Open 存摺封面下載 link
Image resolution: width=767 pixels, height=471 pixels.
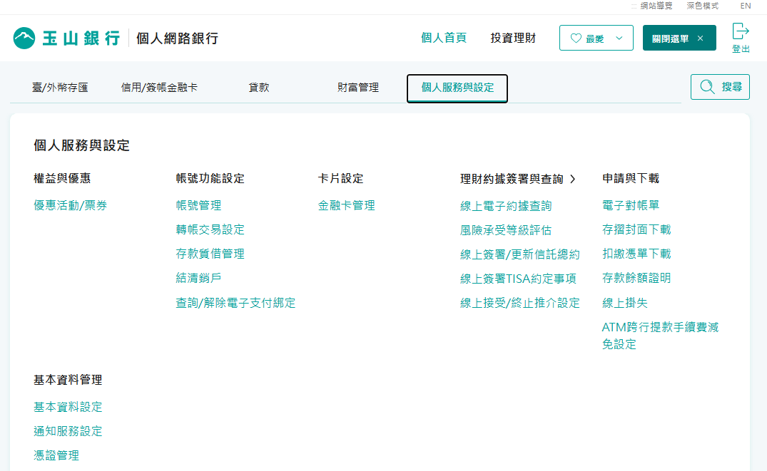click(636, 229)
